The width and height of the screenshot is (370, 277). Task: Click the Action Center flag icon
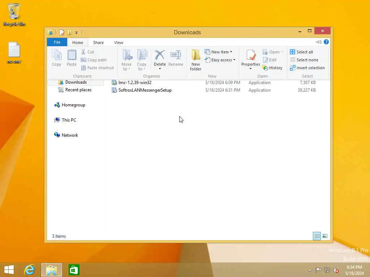pos(318,270)
